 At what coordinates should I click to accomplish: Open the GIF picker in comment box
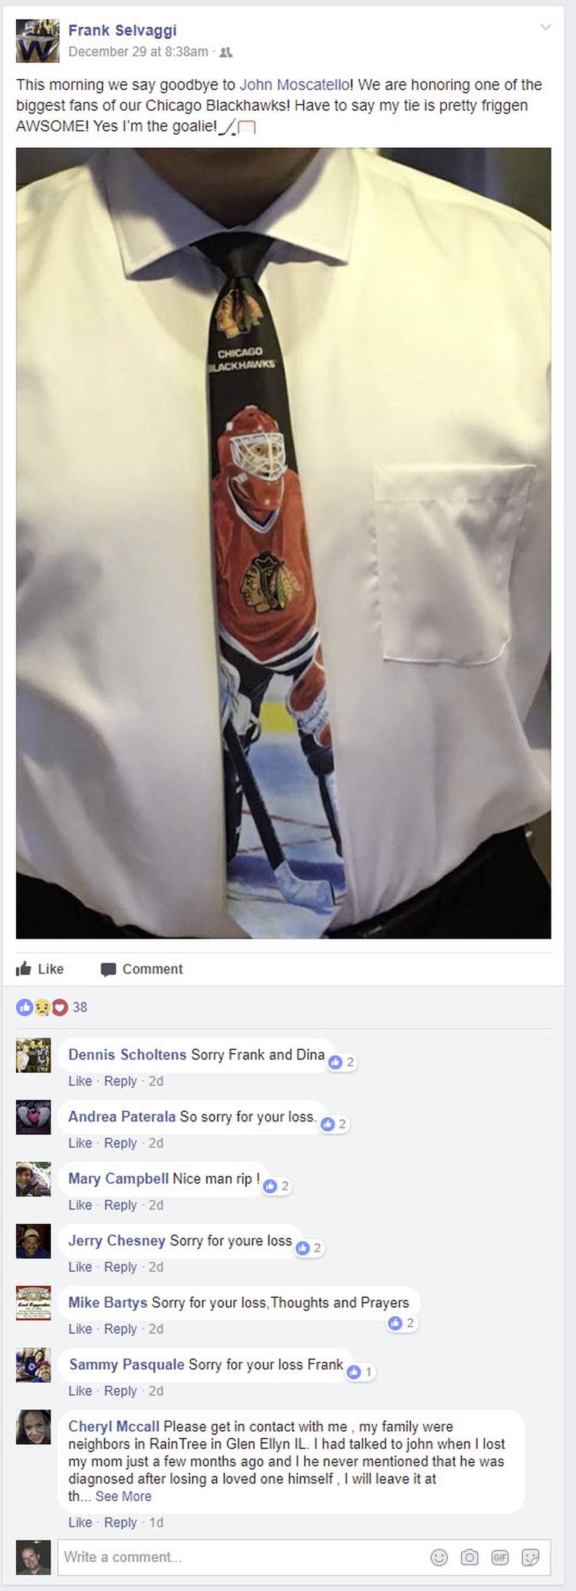[499, 1557]
